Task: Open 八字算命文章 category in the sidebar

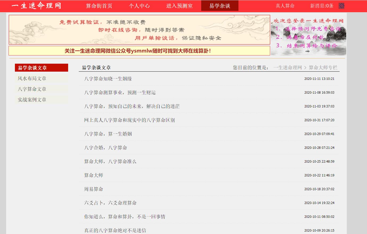Action: click(x=42, y=89)
